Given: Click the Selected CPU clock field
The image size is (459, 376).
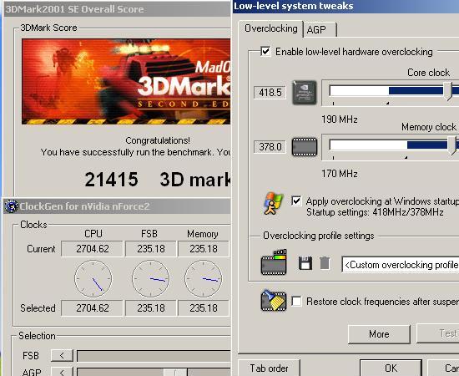Looking at the screenshot, I should (92, 308).
